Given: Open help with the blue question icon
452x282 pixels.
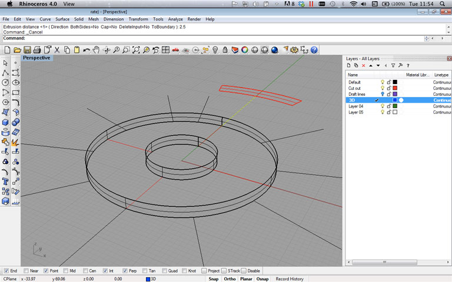Looking at the screenshot, I should (314, 50).
